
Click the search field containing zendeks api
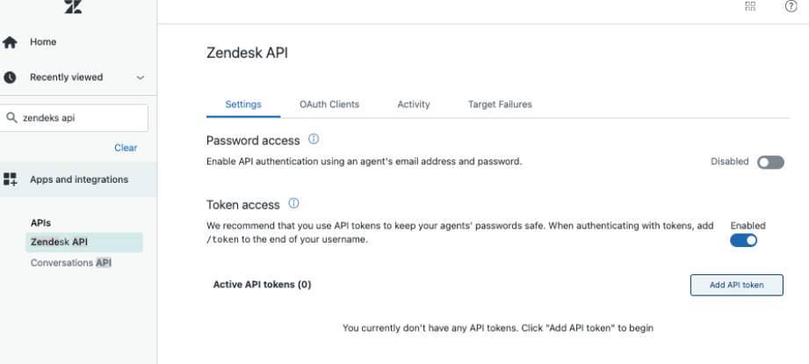tap(79, 119)
